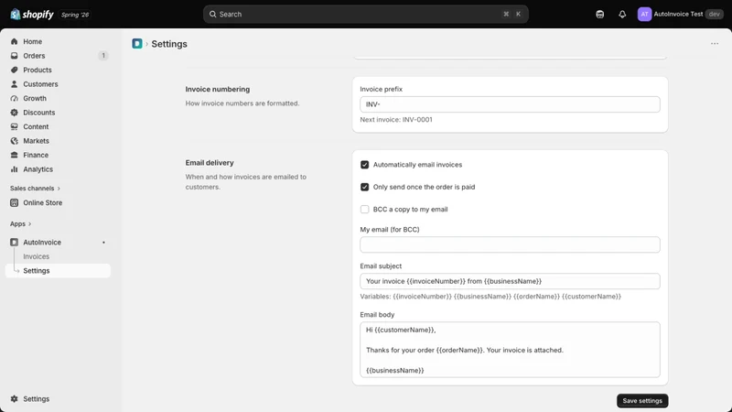Screen dimensions: 732x412
Task: Click the magnifier icon in search bar
Action: tap(212, 14)
